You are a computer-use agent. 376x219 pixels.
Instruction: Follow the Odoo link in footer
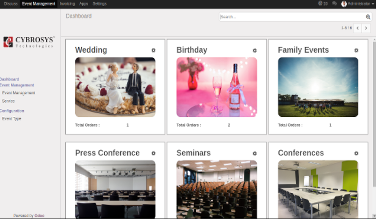(x=39, y=216)
